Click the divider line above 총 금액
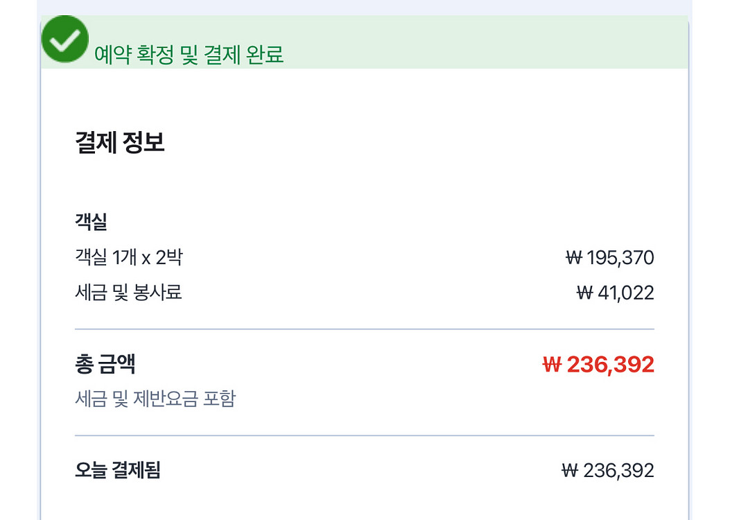 point(364,329)
